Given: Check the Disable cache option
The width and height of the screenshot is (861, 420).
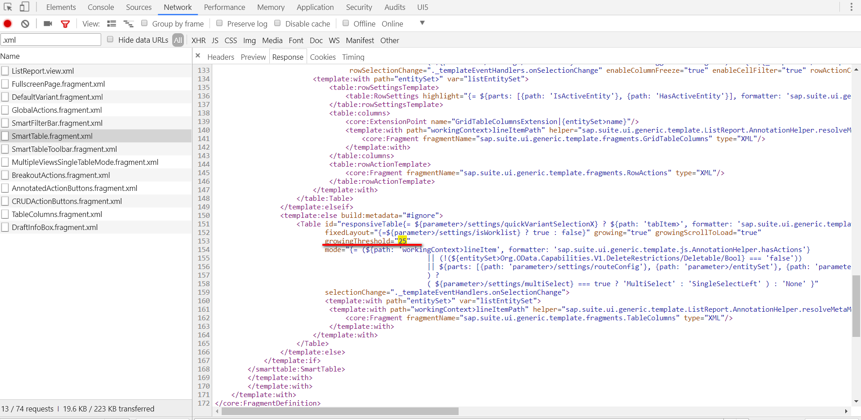Looking at the screenshot, I should pos(277,23).
